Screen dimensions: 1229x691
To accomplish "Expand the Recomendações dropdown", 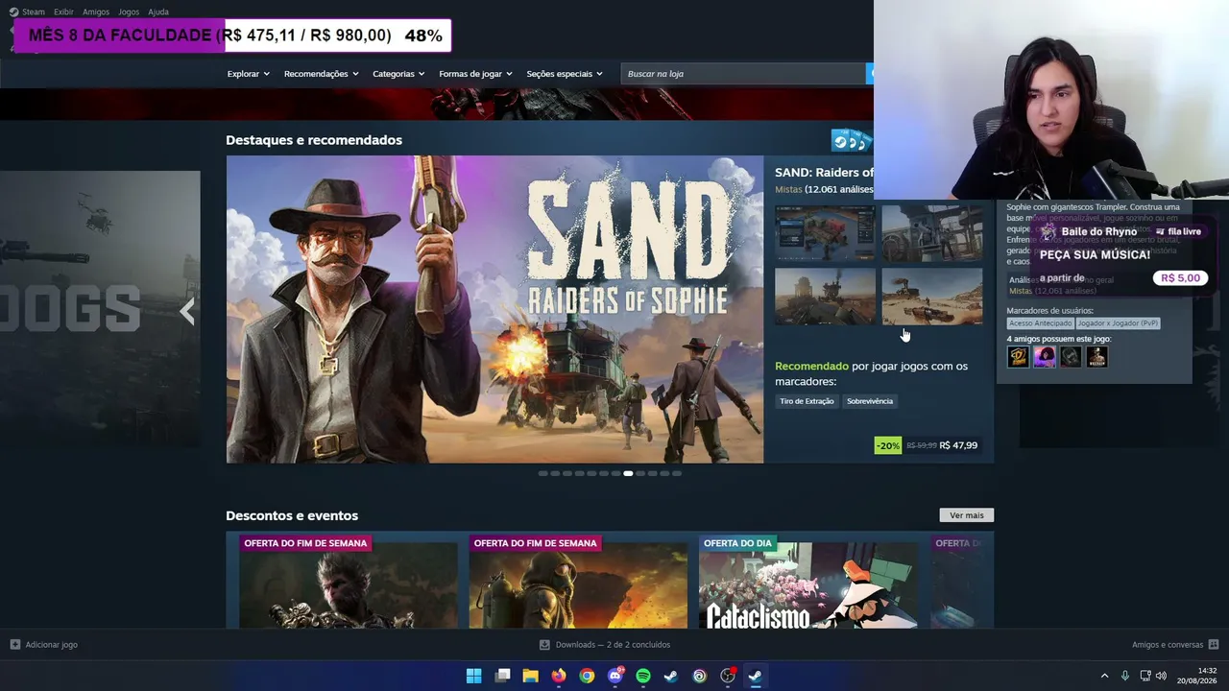I will [x=321, y=74].
